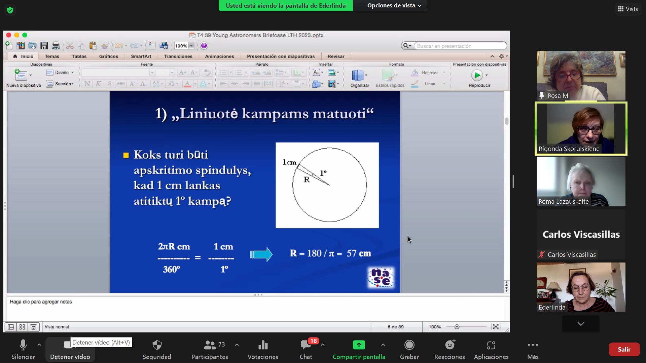
Task: Open the media browser icon
Action: click(164, 45)
